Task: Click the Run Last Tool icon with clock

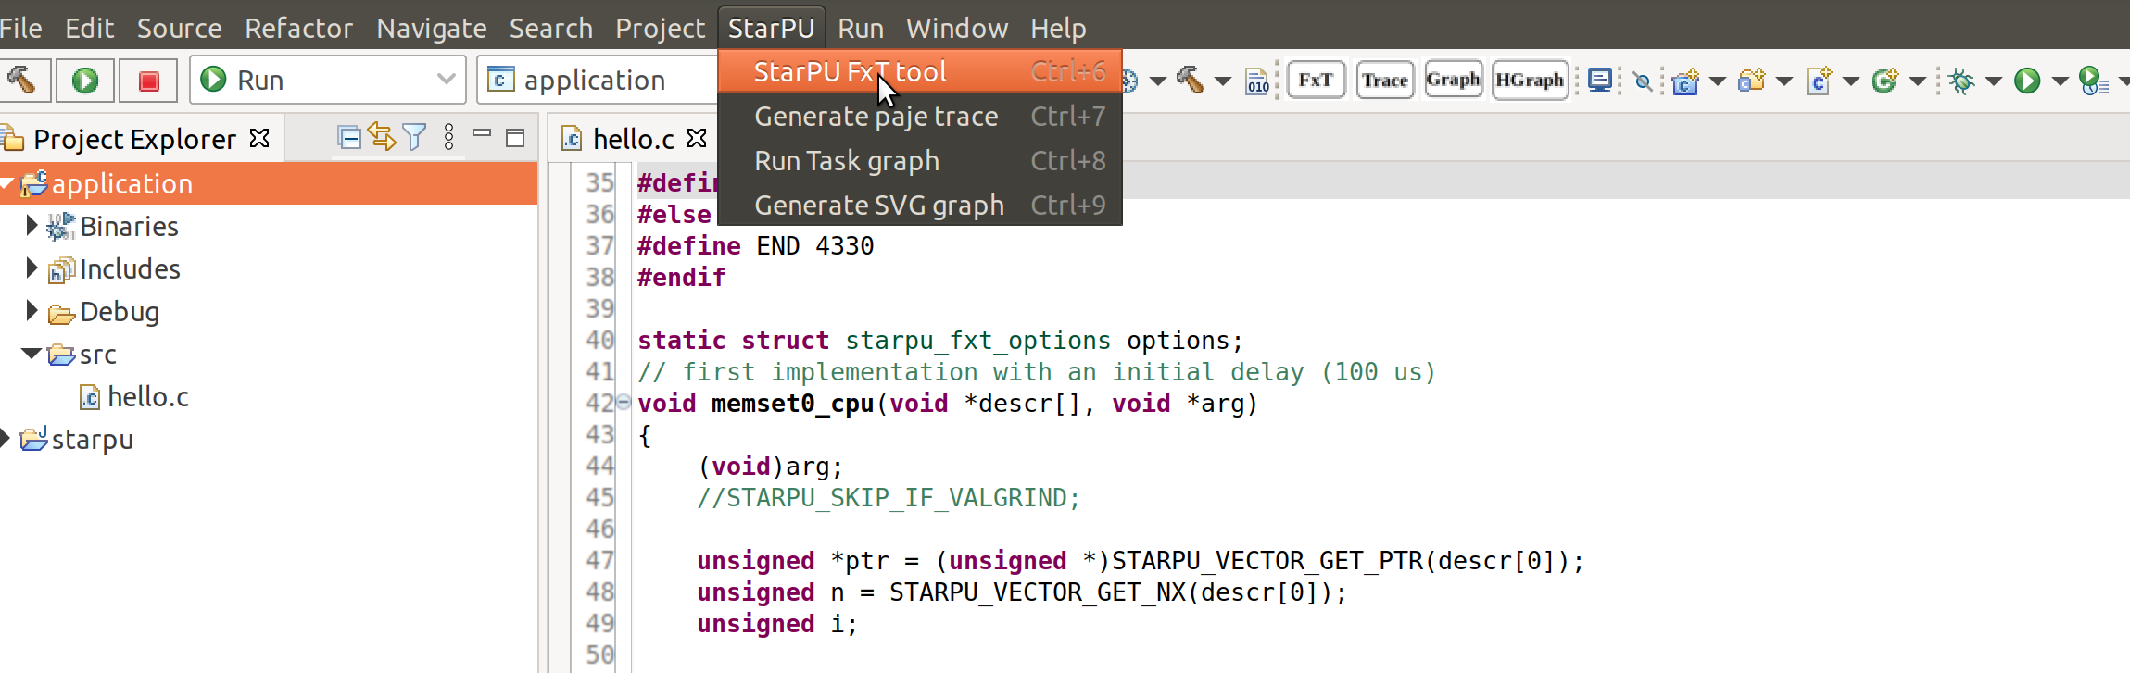Action: (x=2092, y=81)
